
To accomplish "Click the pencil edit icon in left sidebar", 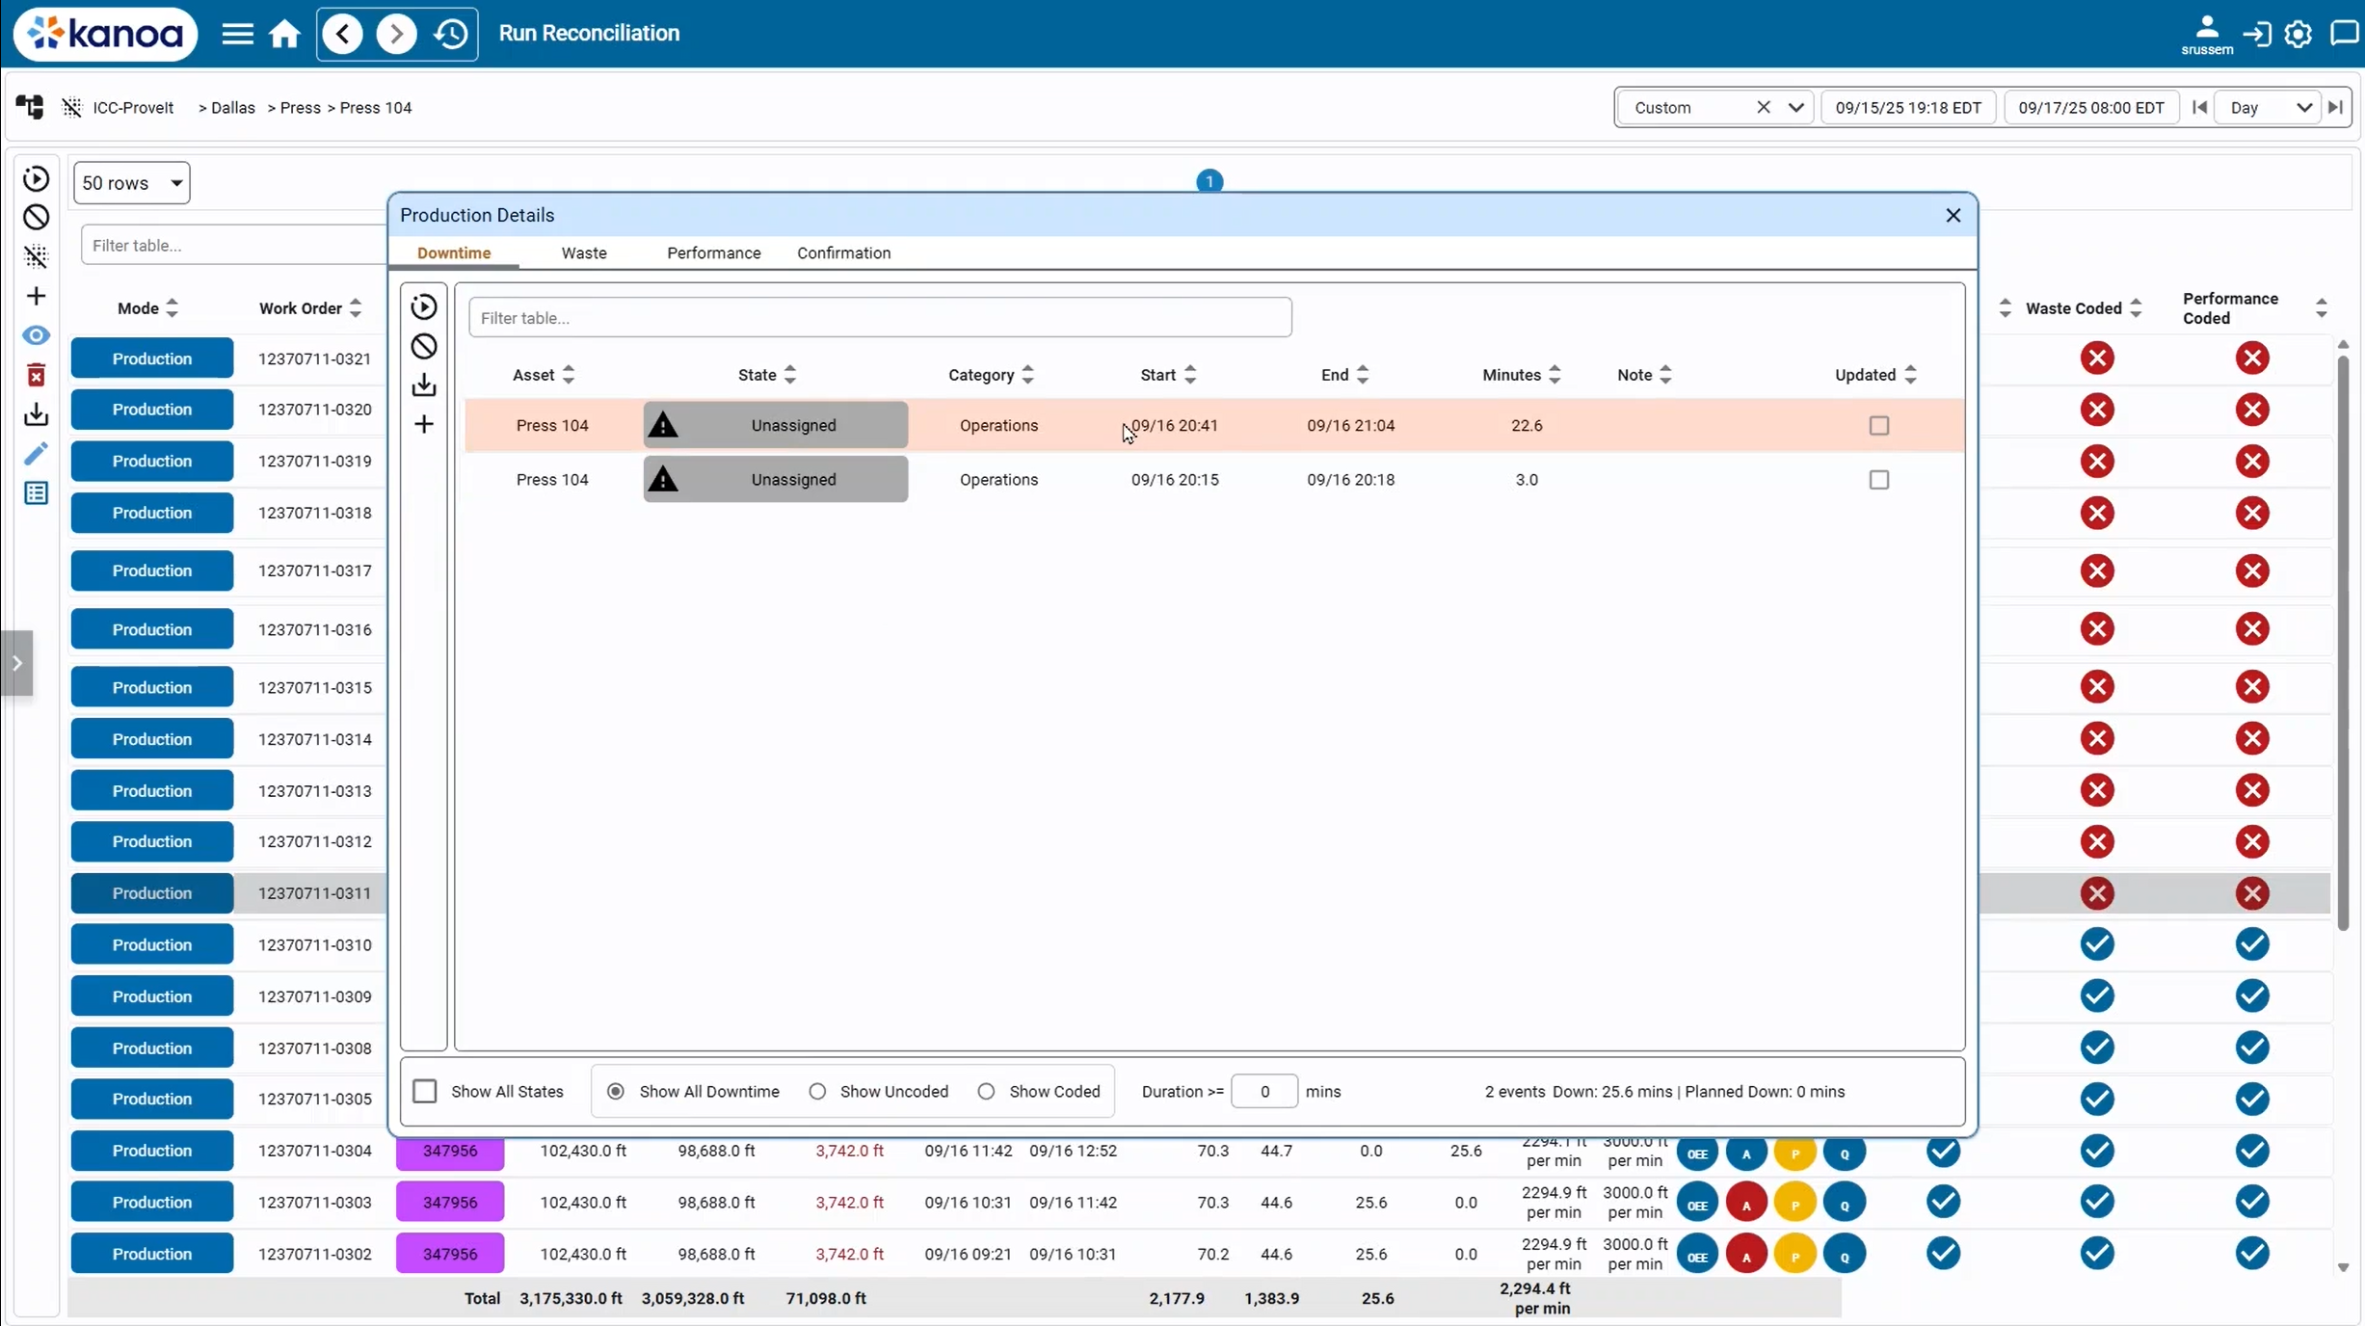I will [x=36, y=454].
